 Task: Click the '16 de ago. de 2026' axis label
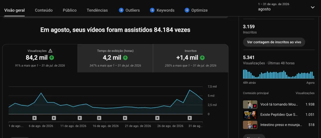tap(106, 126)
